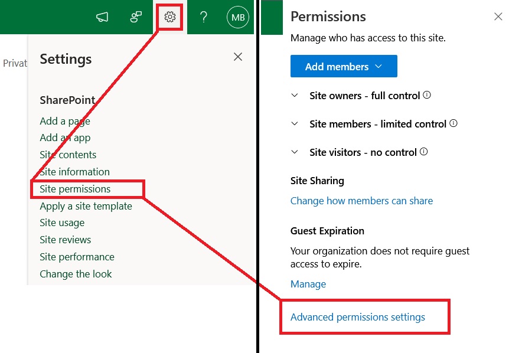Click Change how members can share
Screen dimensions: 509x353
[361, 201]
